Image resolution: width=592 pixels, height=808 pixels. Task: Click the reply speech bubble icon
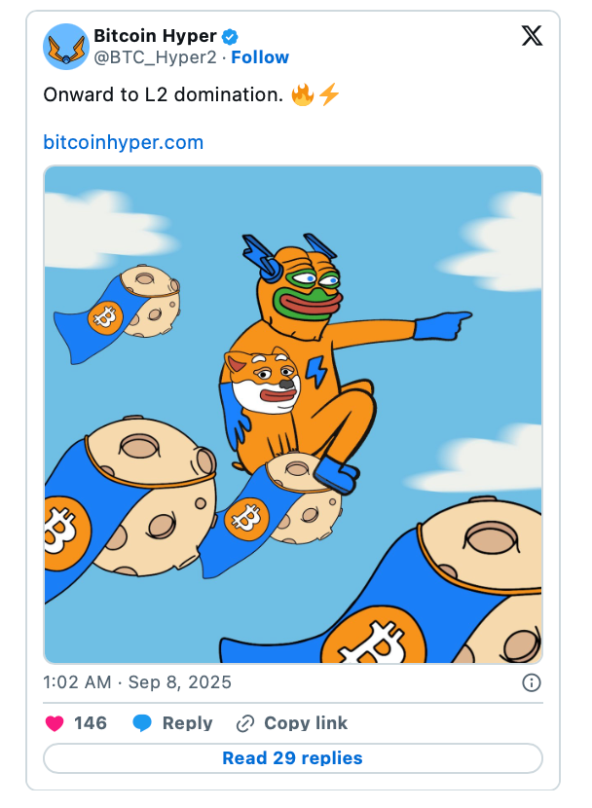click(142, 723)
